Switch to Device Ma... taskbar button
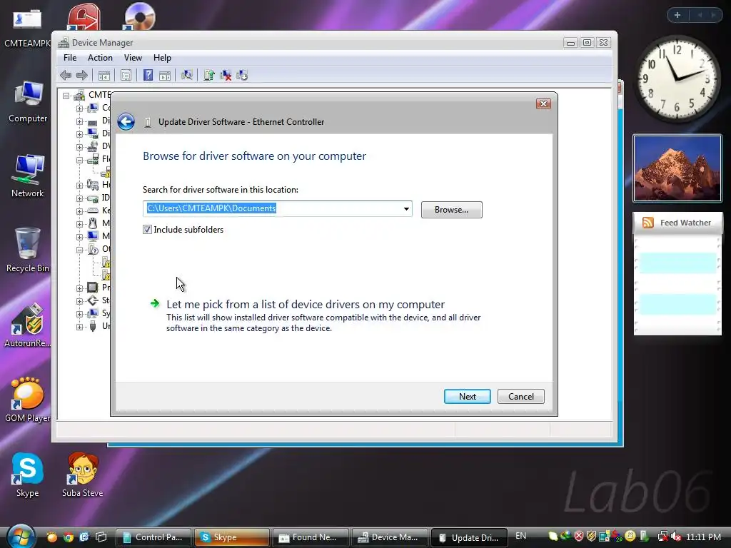 tap(390, 537)
